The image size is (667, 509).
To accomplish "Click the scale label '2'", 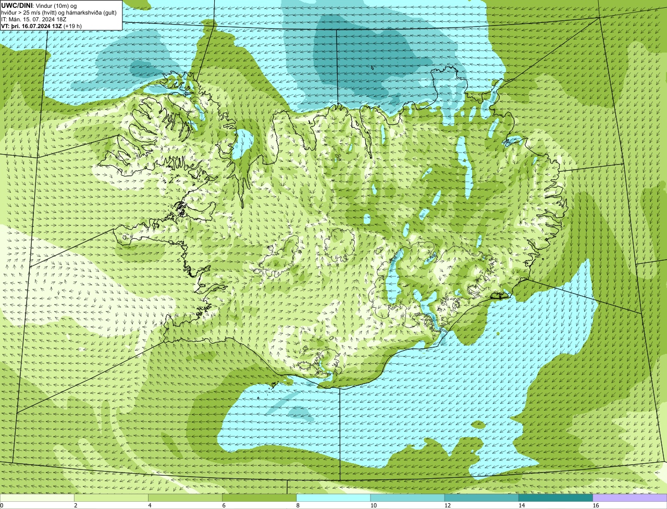I will pyautogui.click(x=76, y=505).
